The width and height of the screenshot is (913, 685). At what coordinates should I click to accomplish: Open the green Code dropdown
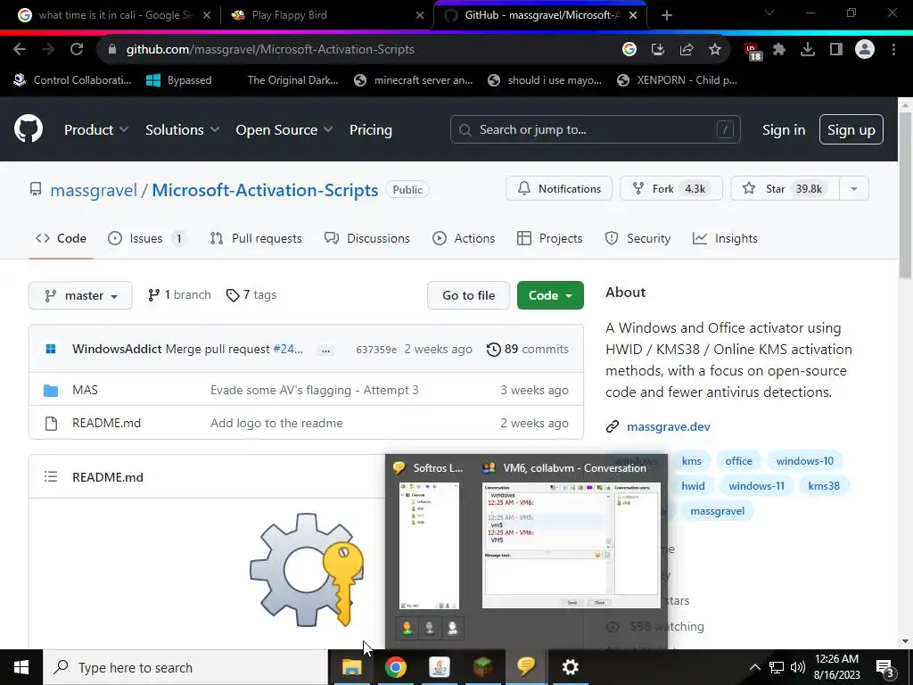550,295
